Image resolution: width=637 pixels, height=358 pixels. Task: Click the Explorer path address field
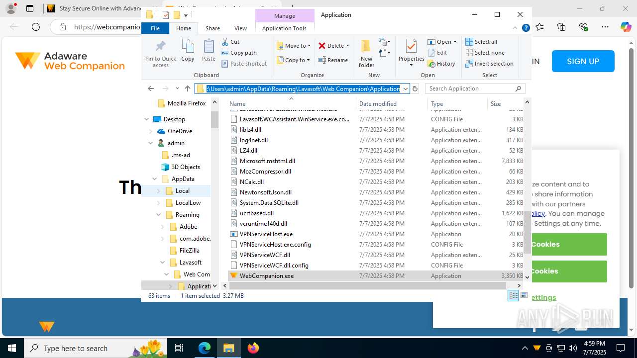(303, 89)
